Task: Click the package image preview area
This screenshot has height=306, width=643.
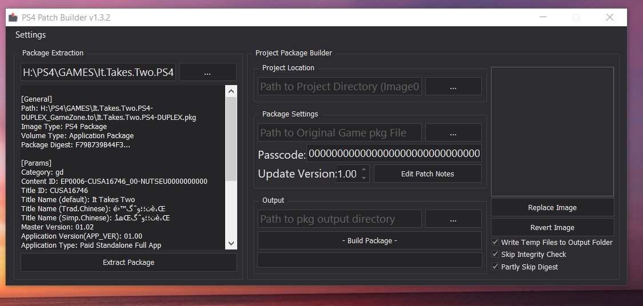Action: 552,132
